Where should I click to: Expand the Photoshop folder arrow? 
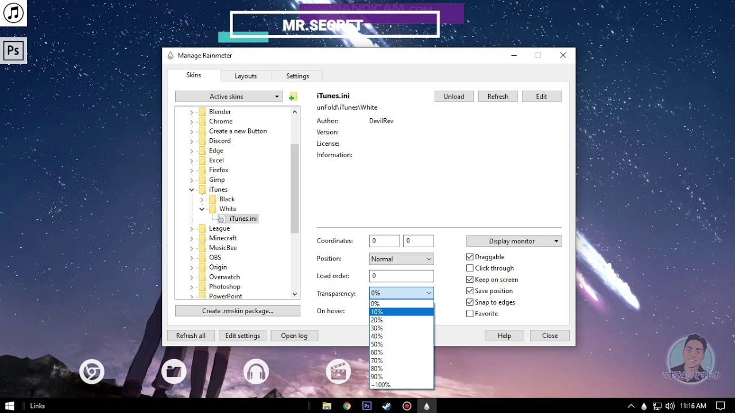point(192,287)
